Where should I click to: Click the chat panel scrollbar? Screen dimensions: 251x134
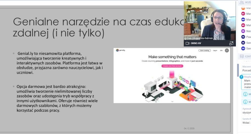(x=238, y=70)
